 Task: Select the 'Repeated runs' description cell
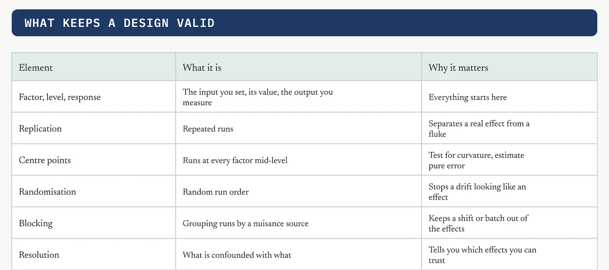pos(298,128)
